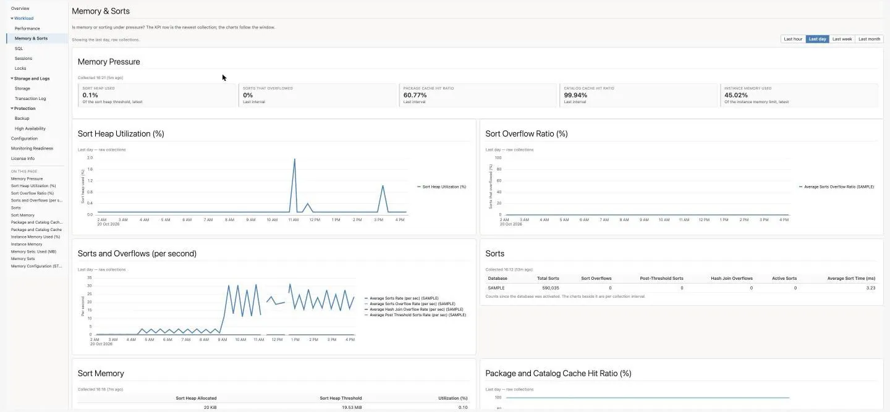Jump to Sort Memory anchor link
890x412 pixels.
23,216
